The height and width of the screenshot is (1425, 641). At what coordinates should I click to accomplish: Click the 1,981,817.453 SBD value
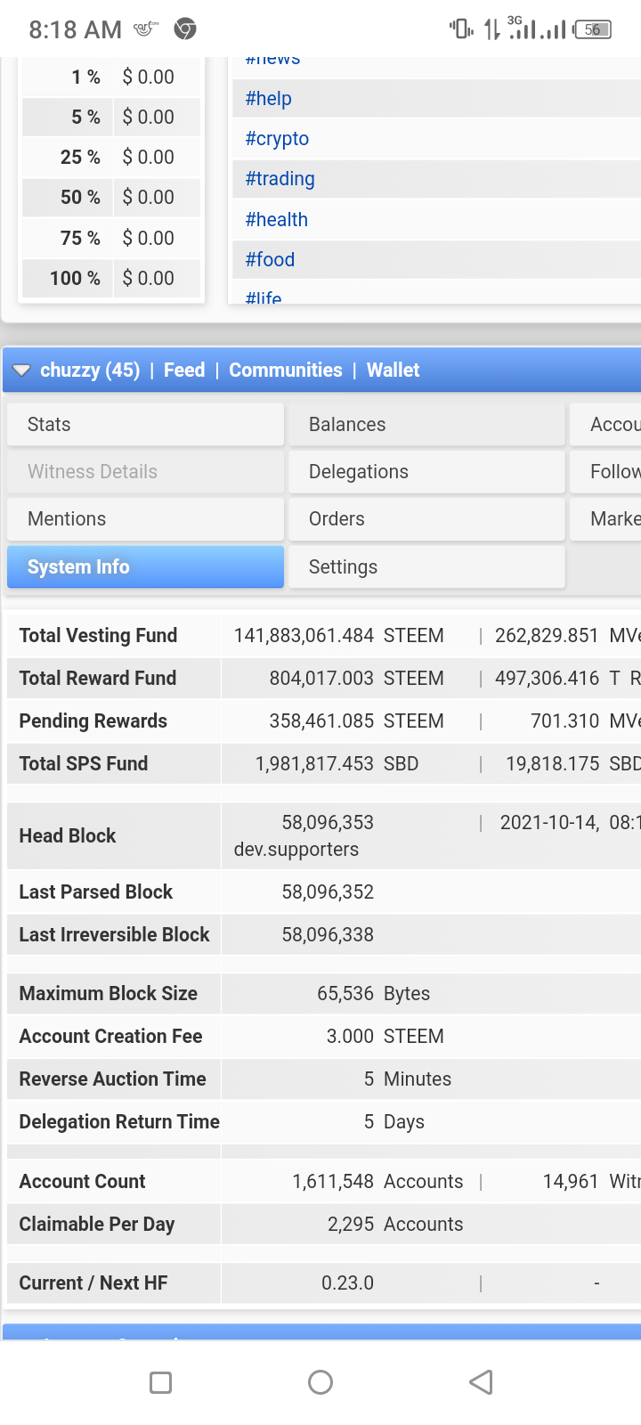click(x=337, y=764)
